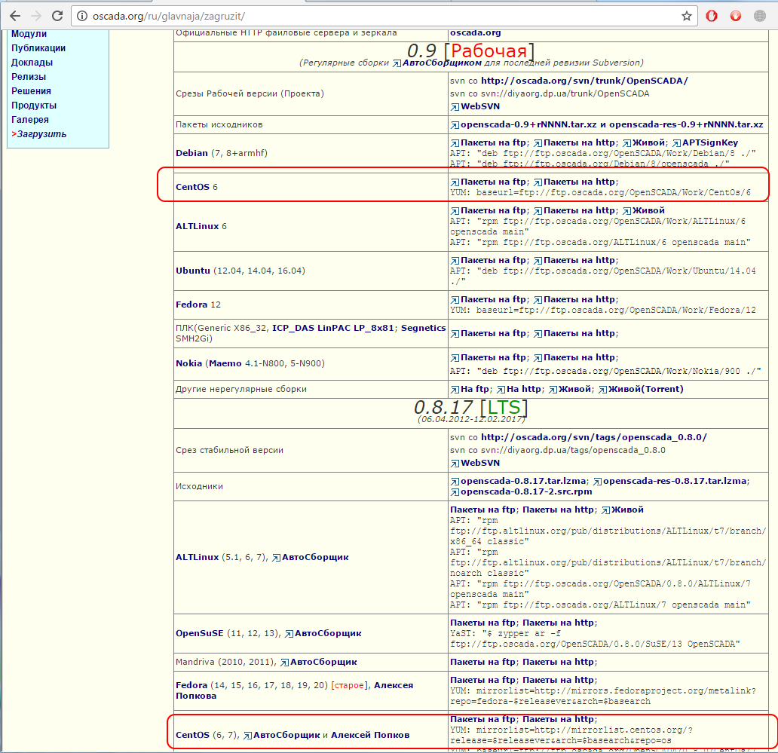Click the Живой(Torrent) link
This screenshot has height=753, width=778.
pyautogui.click(x=646, y=389)
